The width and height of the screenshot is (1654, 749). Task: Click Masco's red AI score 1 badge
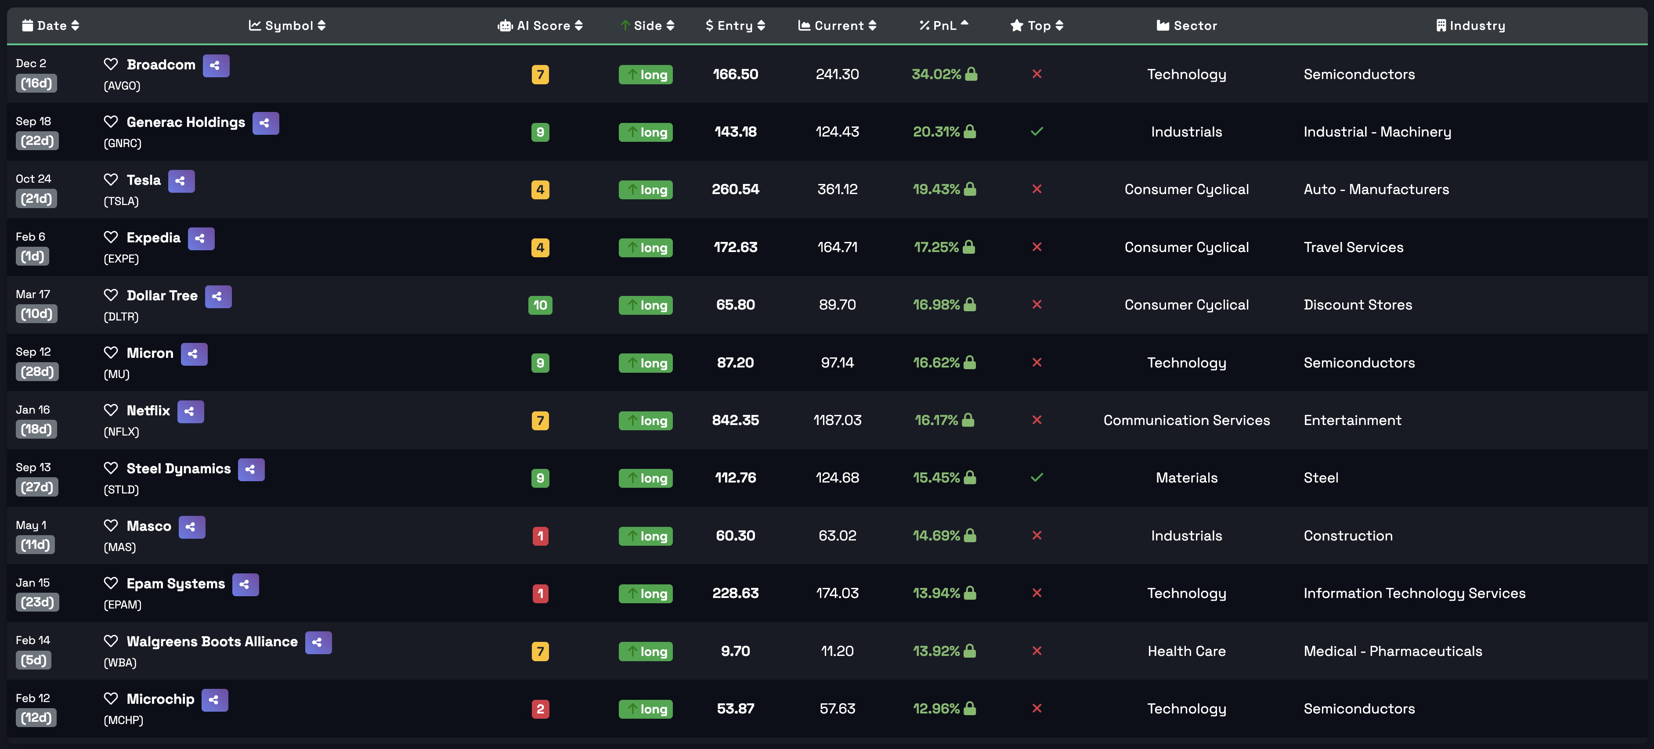coord(540,536)
